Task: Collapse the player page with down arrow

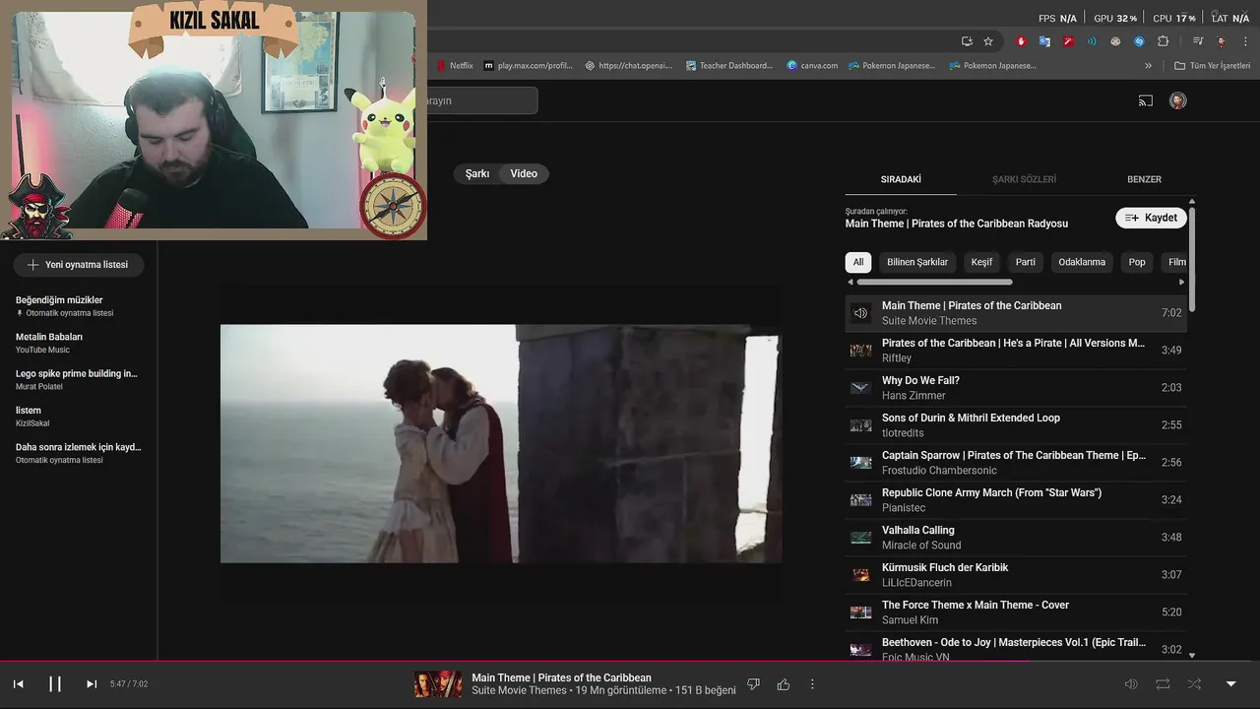Action: 1230,684
